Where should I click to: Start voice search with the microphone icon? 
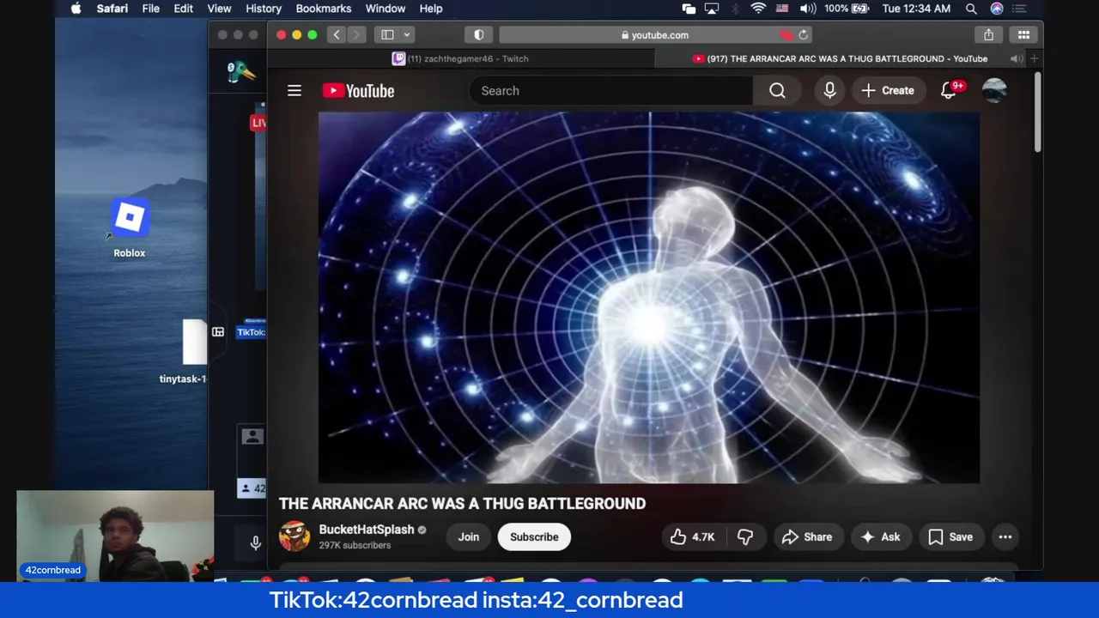click(x=829, y=90)
